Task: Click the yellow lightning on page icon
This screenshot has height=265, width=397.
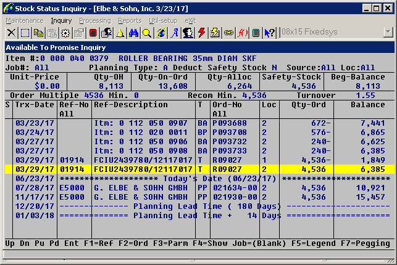Action: click(215, 33)
